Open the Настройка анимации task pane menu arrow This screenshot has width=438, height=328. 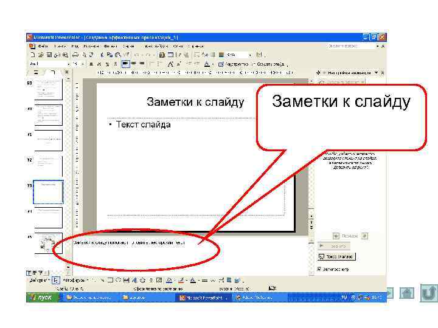(377, 73)
